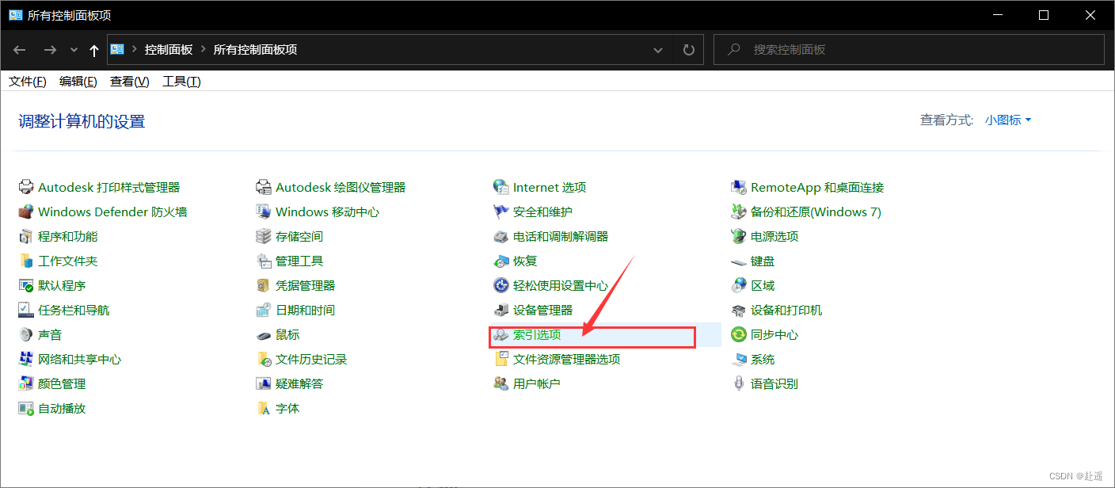Click the 区域 region icon
This screenshot has height=488, width=1115.
(739, 286)
